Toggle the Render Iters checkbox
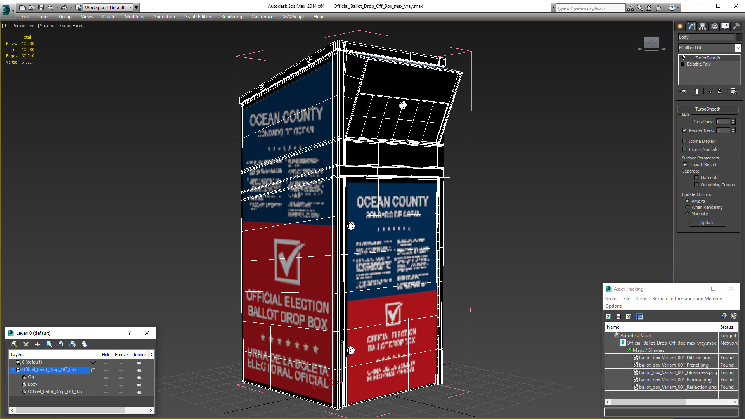Image resolution: width=745 pixels, height=419 pixels. coord(684,130)
